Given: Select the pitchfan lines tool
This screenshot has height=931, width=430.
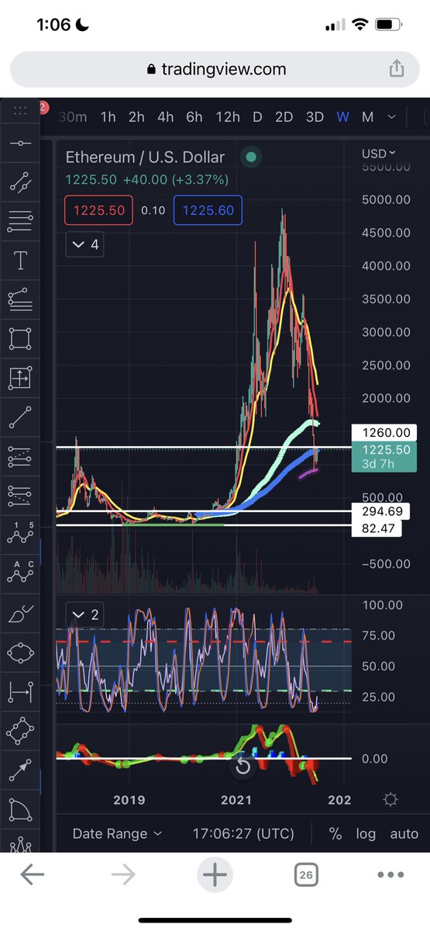Looking at the screenshot, I should 20,300.
